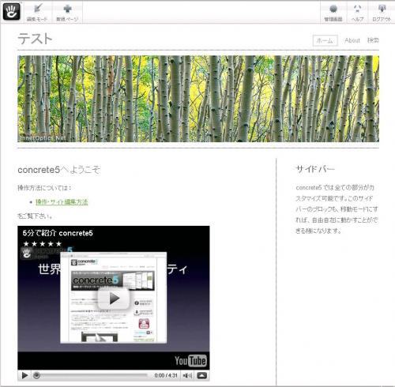Viewport: 395px width, 387px height.
Task: Click the sidebar description paragraph
Action: [337, 209]
